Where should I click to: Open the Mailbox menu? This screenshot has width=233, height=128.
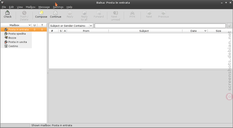pos(31,7)
